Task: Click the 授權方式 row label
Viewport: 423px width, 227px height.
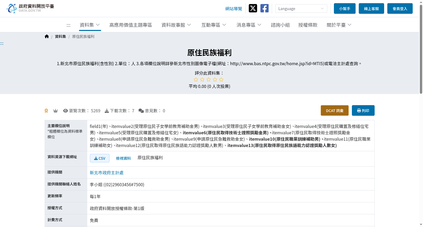Action: click(x=55, y=208)
